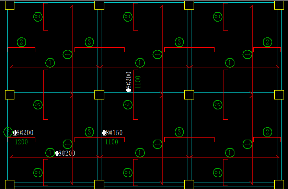Select the green 1200 dimension text
Screen dimensions: 288x189
(x=21, y=142)
